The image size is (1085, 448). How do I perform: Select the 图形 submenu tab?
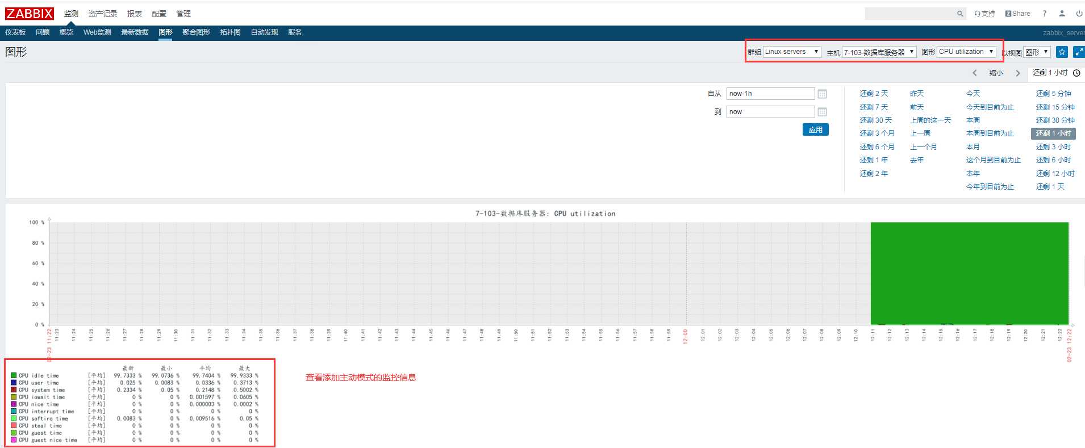point(165,32)
